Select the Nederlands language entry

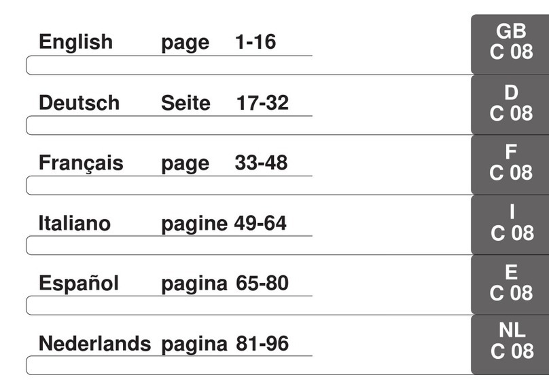point(94,343)
